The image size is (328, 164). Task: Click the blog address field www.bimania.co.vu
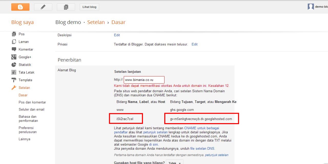(144, 80)
